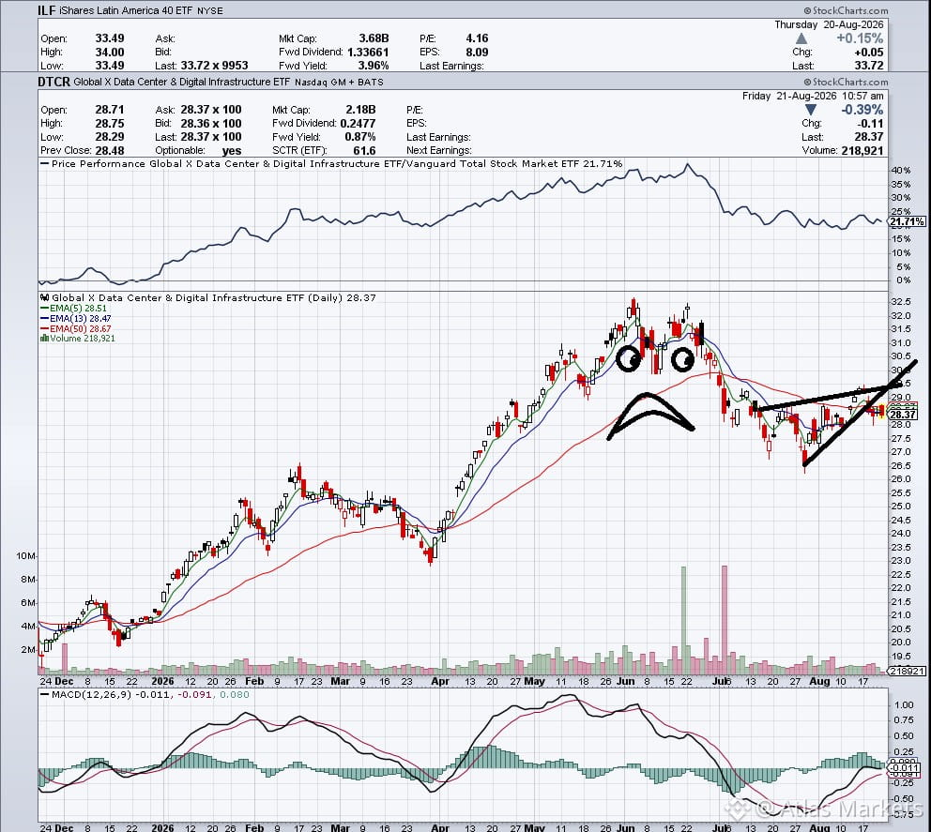Select Fwd Yield value 3.96%
The height and width of the screenshot is (832, 931).
pos(374,66)
